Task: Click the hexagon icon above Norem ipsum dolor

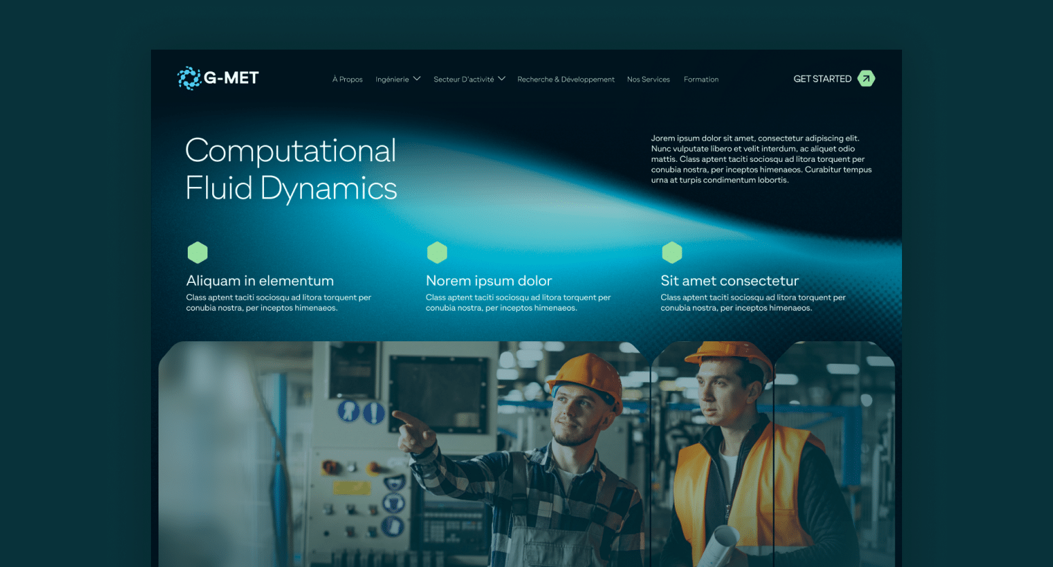Action: click(x=437, y=252)
